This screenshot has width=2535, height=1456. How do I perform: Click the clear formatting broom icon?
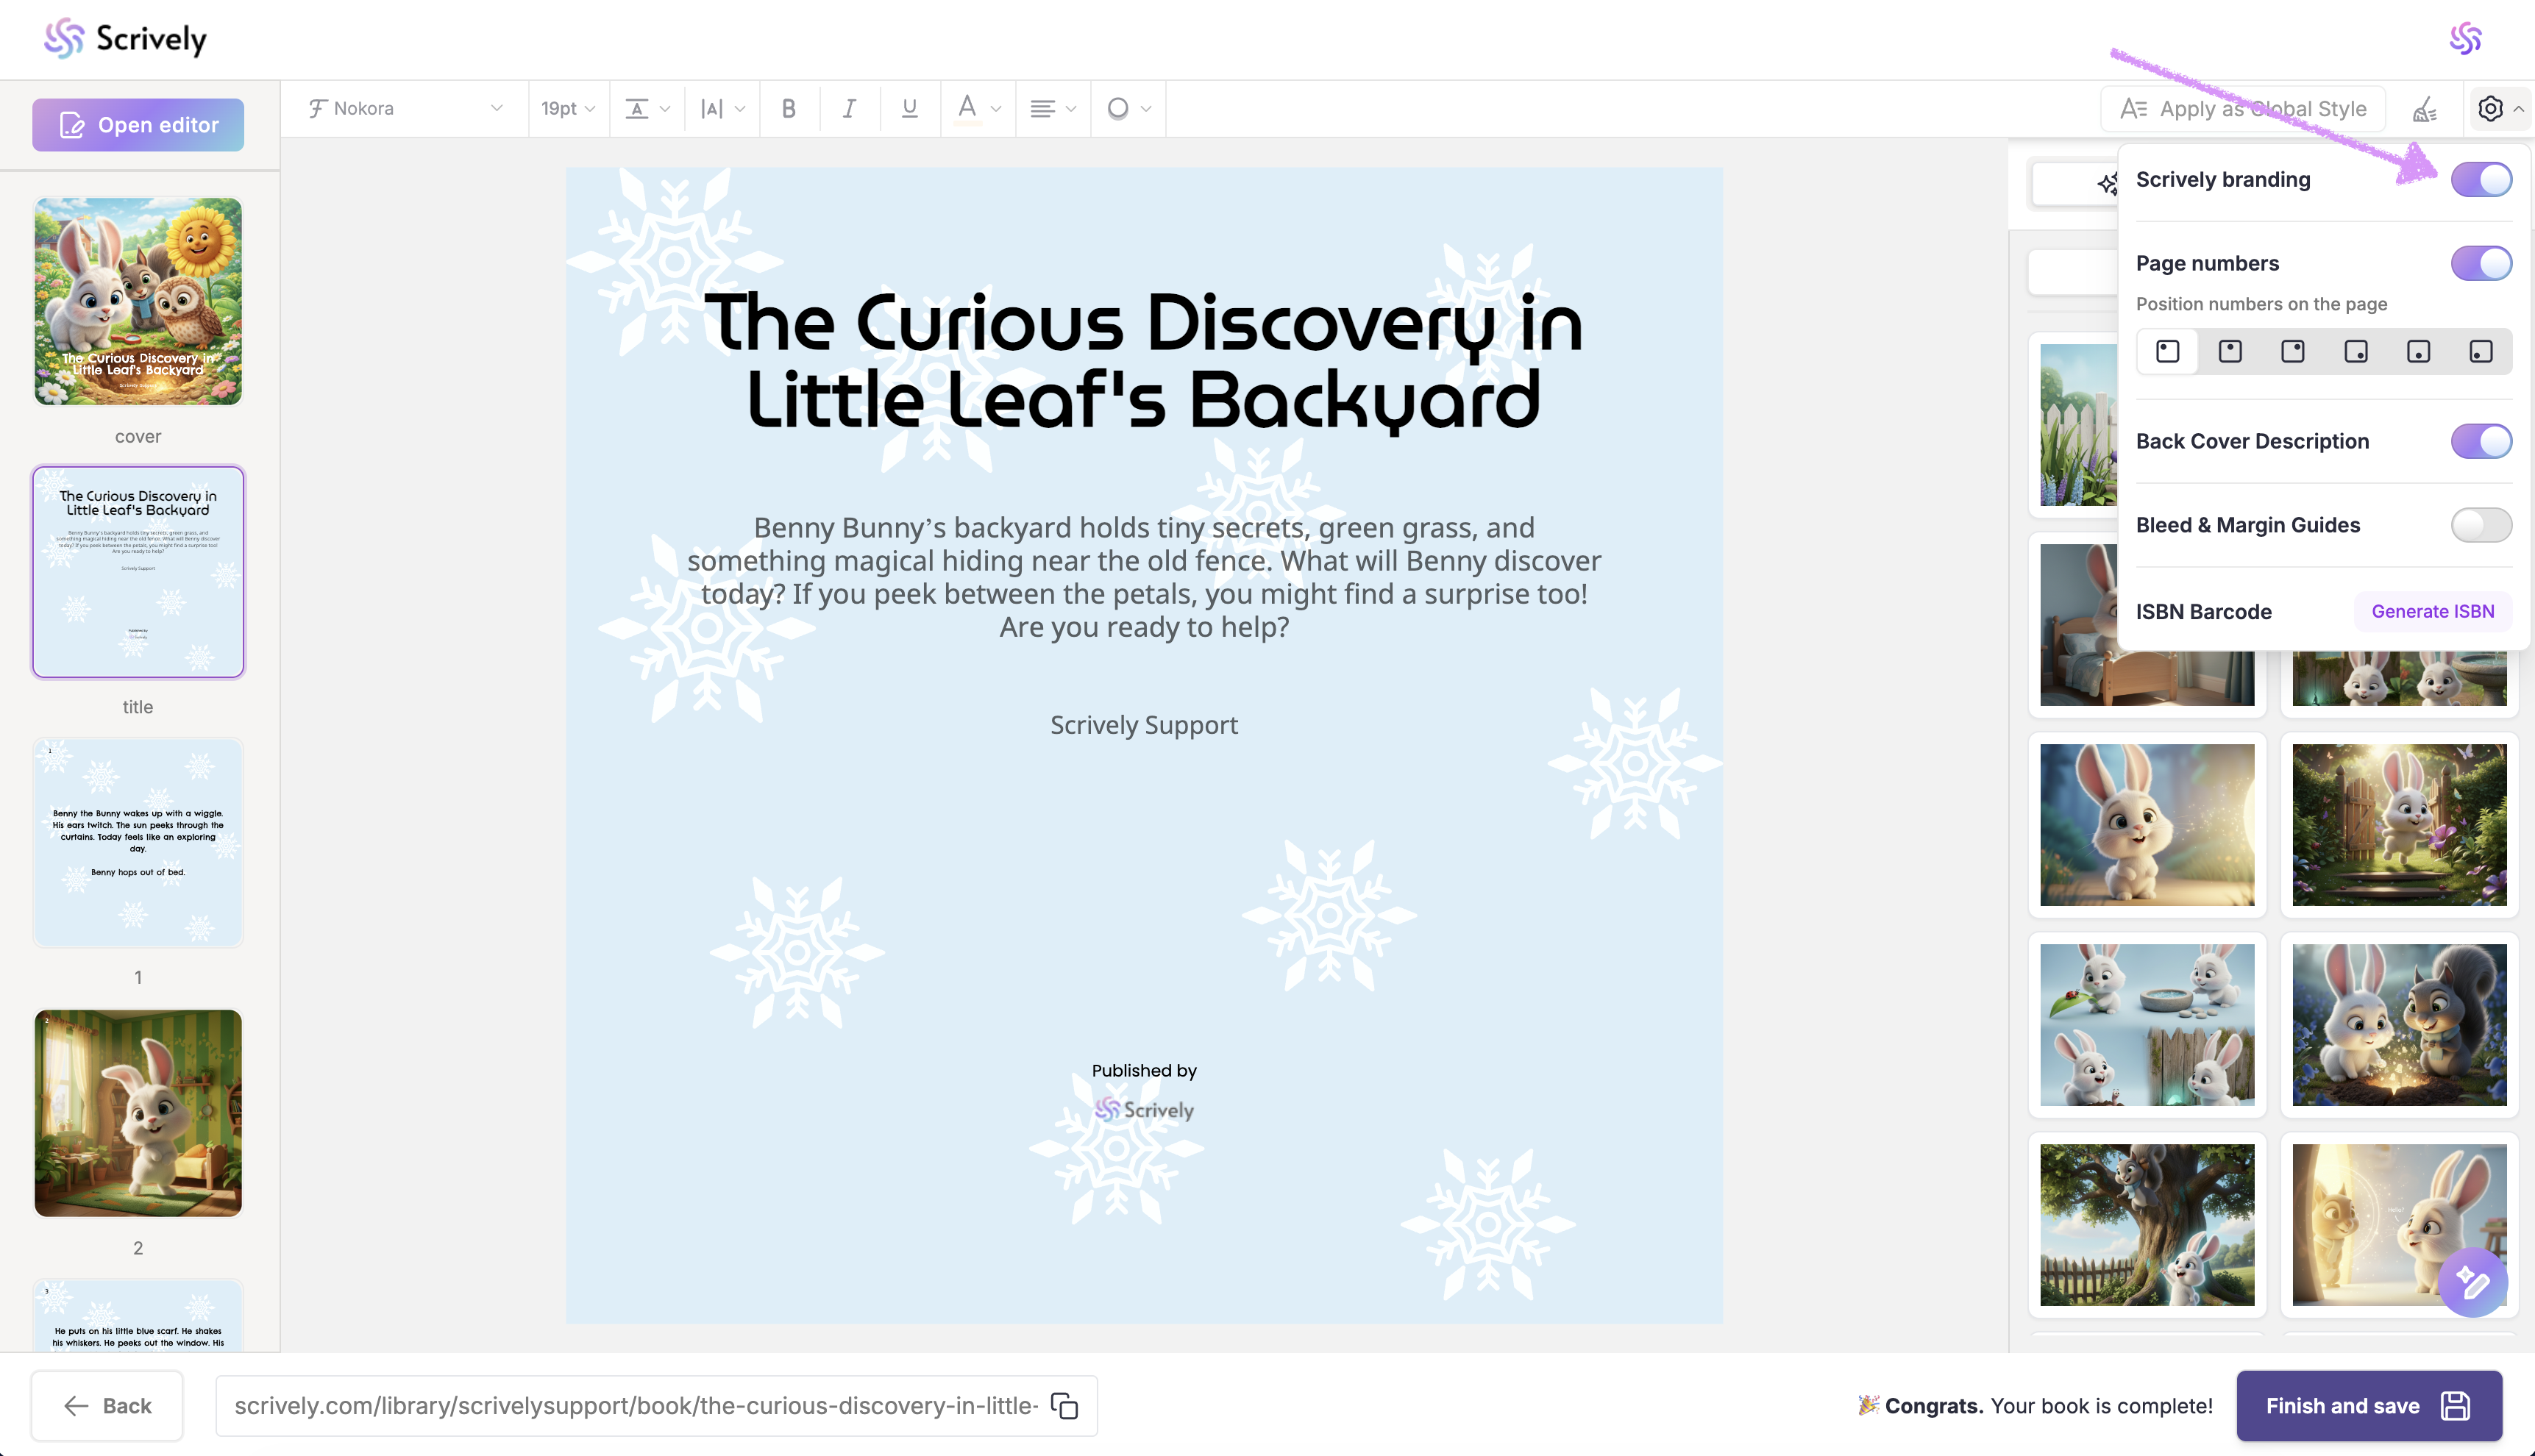[x=2425, y=109]
